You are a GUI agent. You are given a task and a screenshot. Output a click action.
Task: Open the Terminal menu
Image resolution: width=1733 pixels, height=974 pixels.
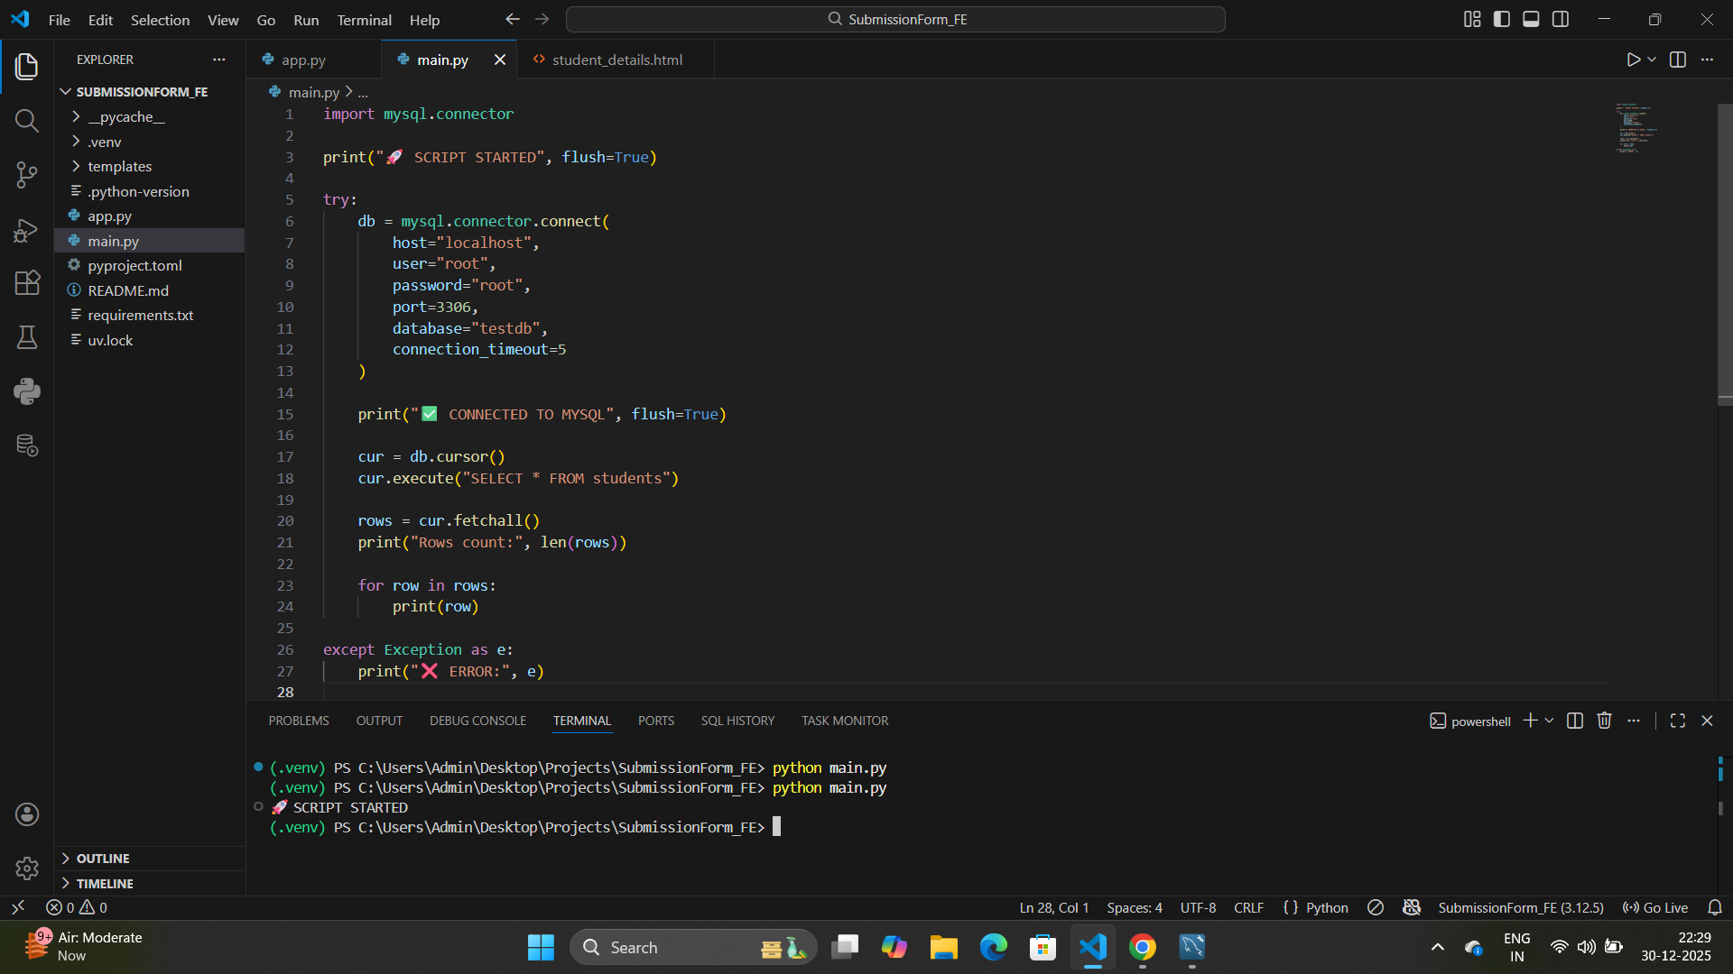364,20
